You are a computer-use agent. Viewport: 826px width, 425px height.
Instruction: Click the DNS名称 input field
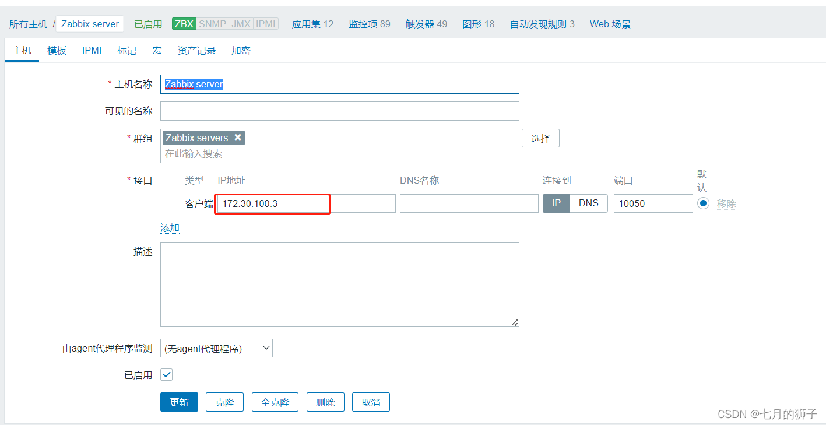pyautogui.click(x=469, y=203)
